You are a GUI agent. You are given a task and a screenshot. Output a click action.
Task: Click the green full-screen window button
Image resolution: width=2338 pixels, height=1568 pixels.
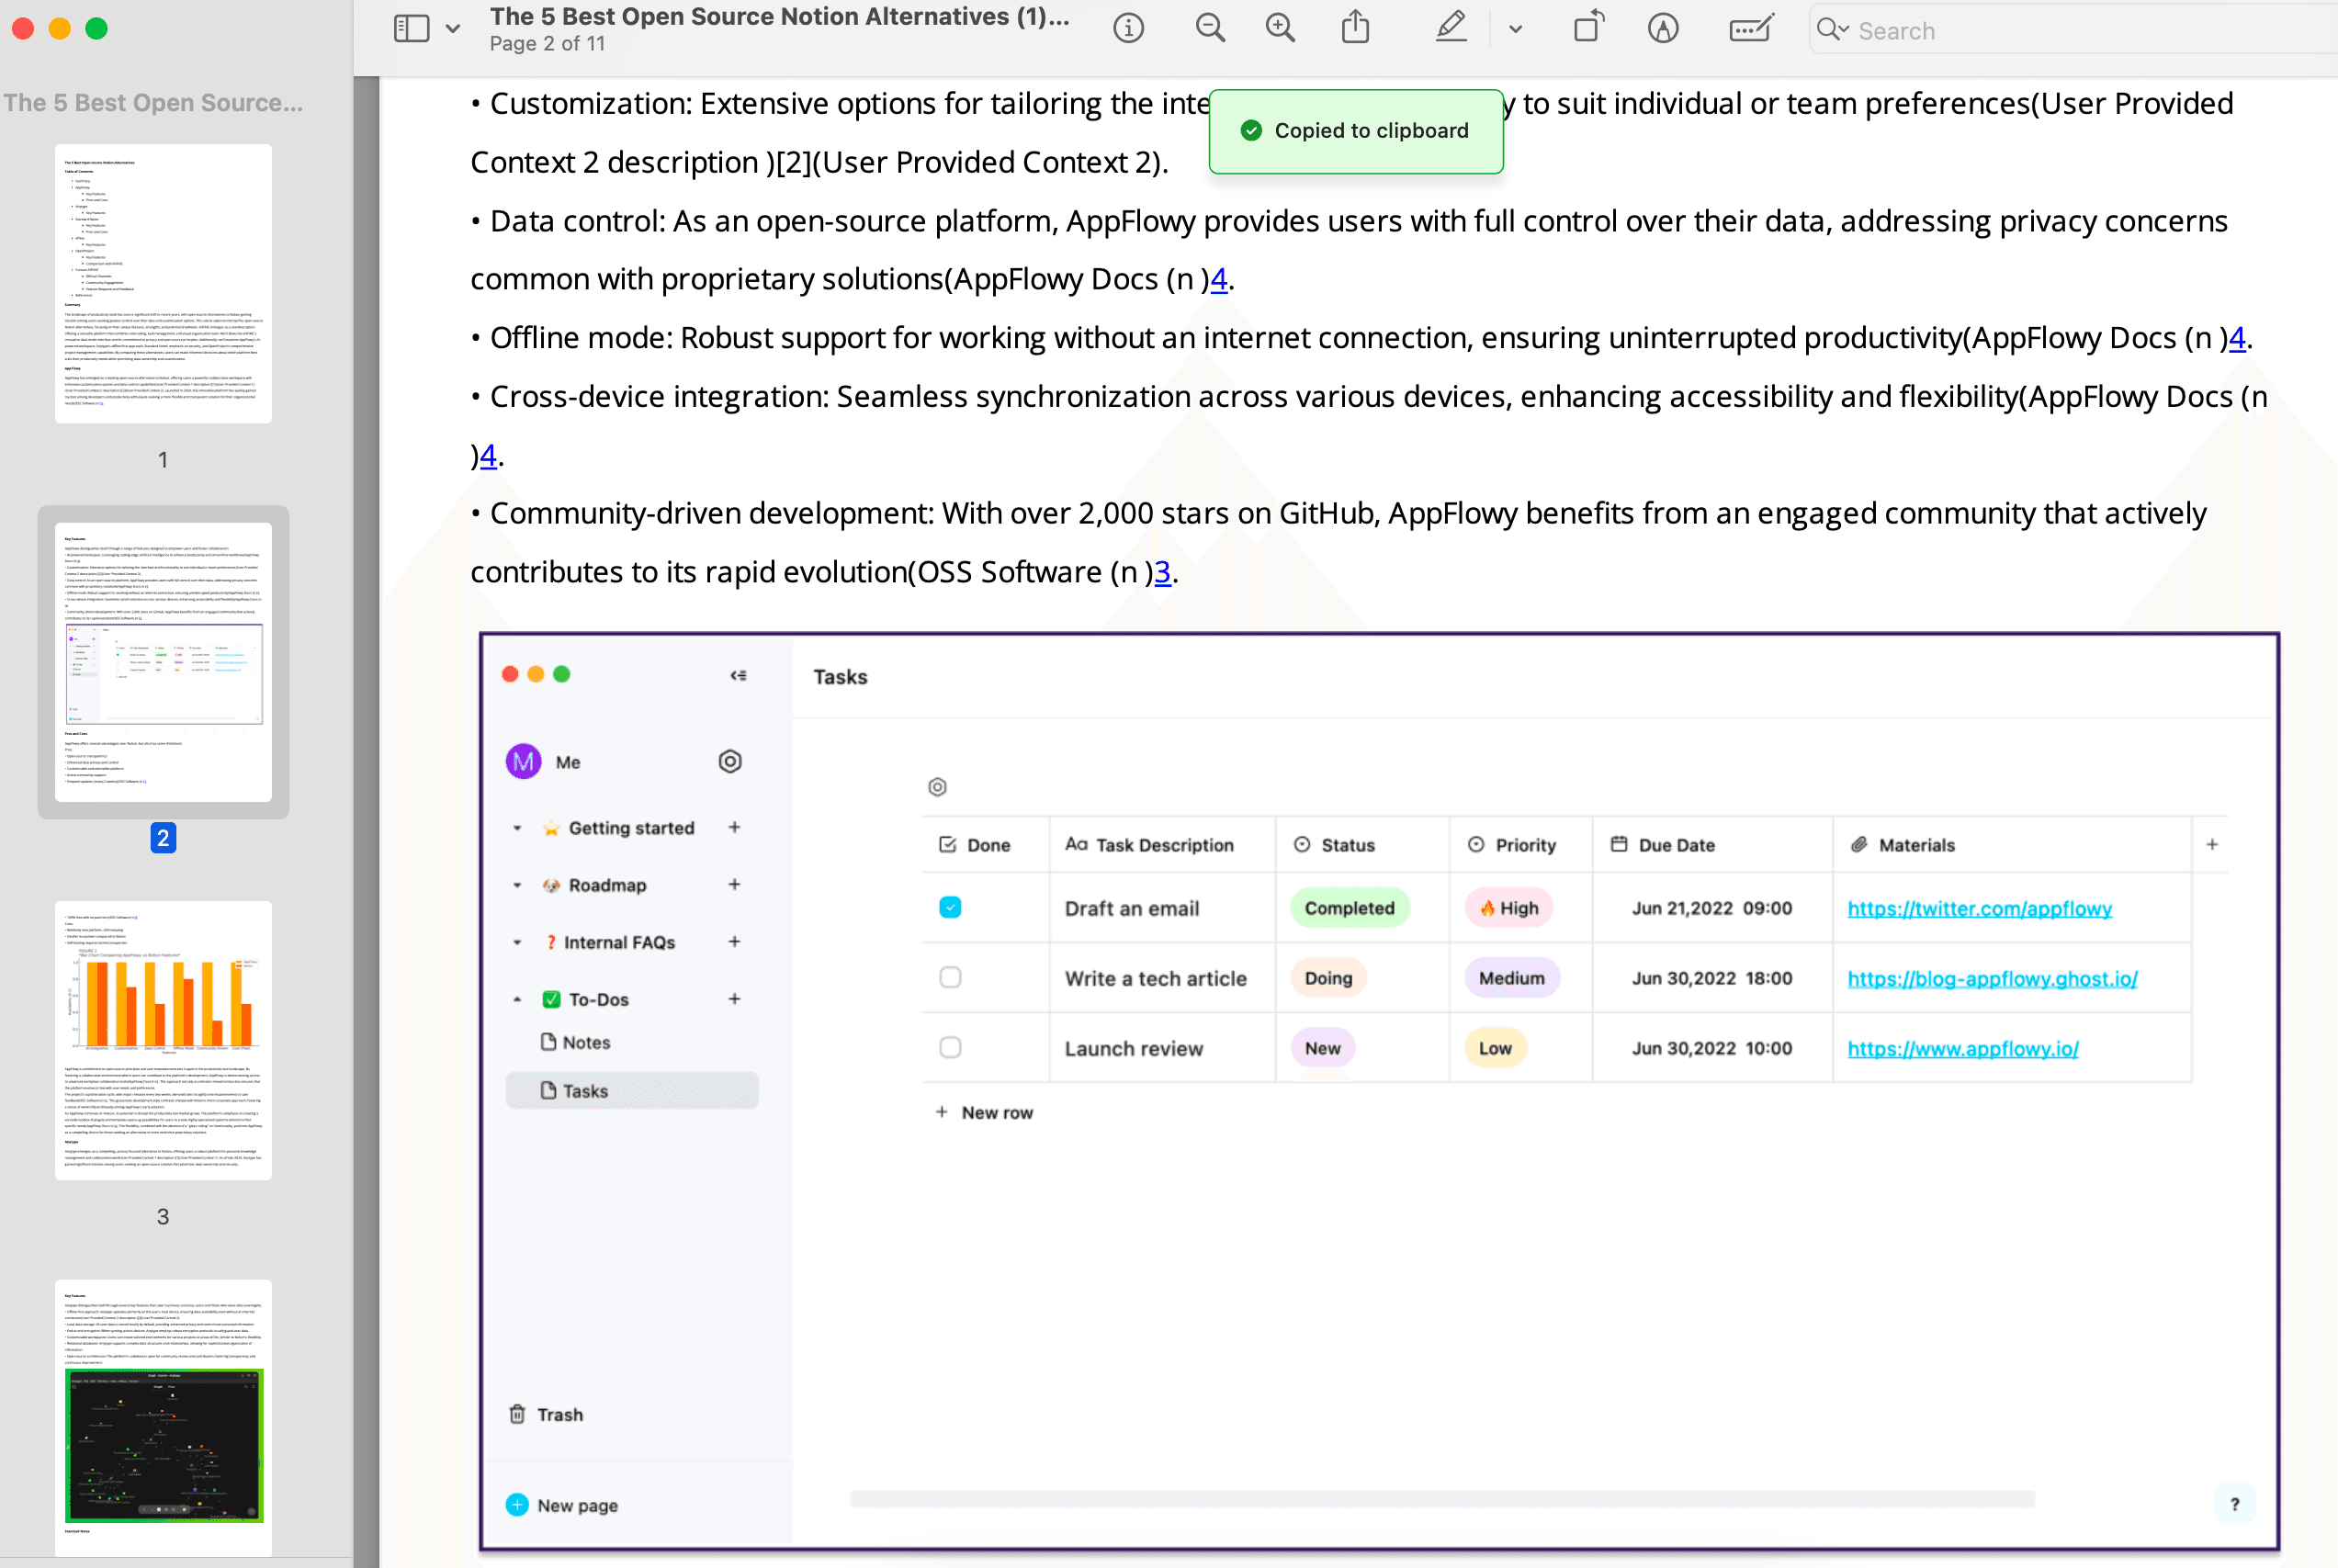97,29
